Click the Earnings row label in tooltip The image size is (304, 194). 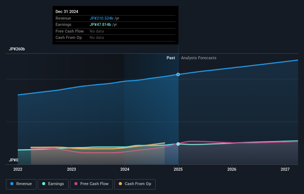tap(63, 24)
